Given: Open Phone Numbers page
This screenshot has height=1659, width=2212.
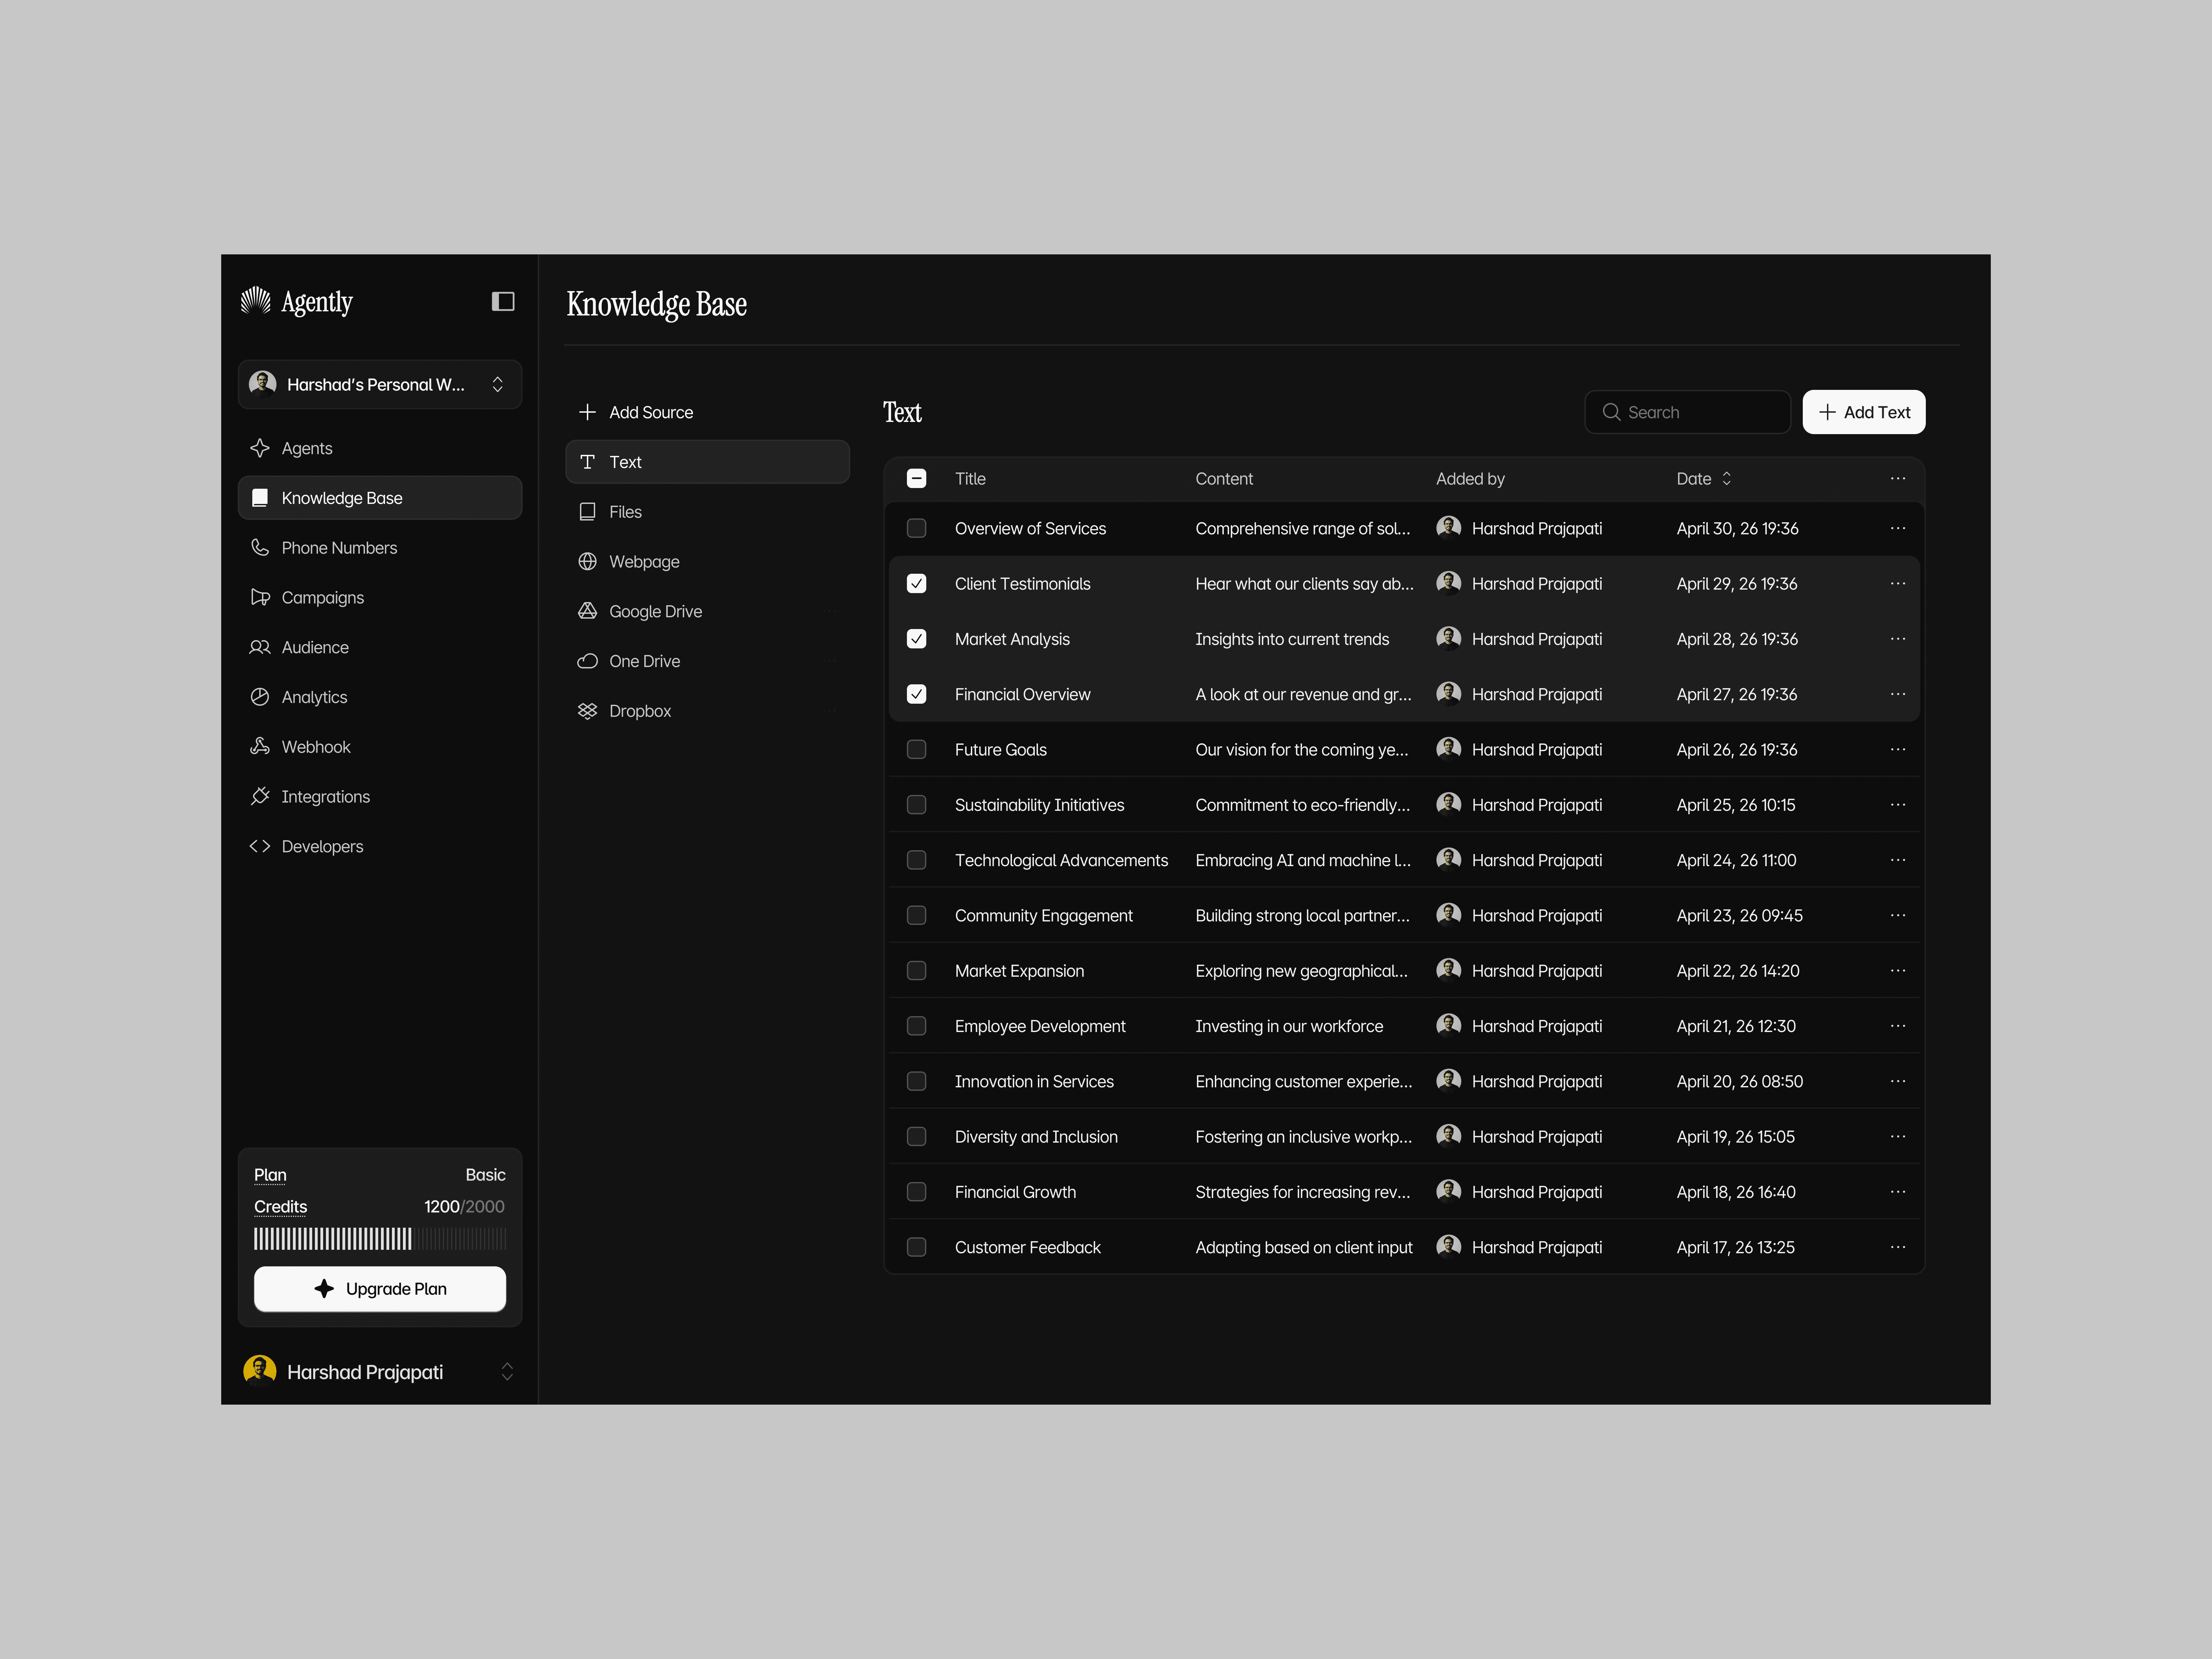Looking at the screenshot, I should (380, 548).
